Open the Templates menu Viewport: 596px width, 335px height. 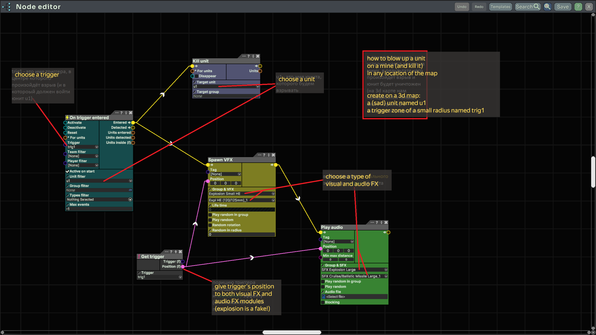tap(500, 7)
